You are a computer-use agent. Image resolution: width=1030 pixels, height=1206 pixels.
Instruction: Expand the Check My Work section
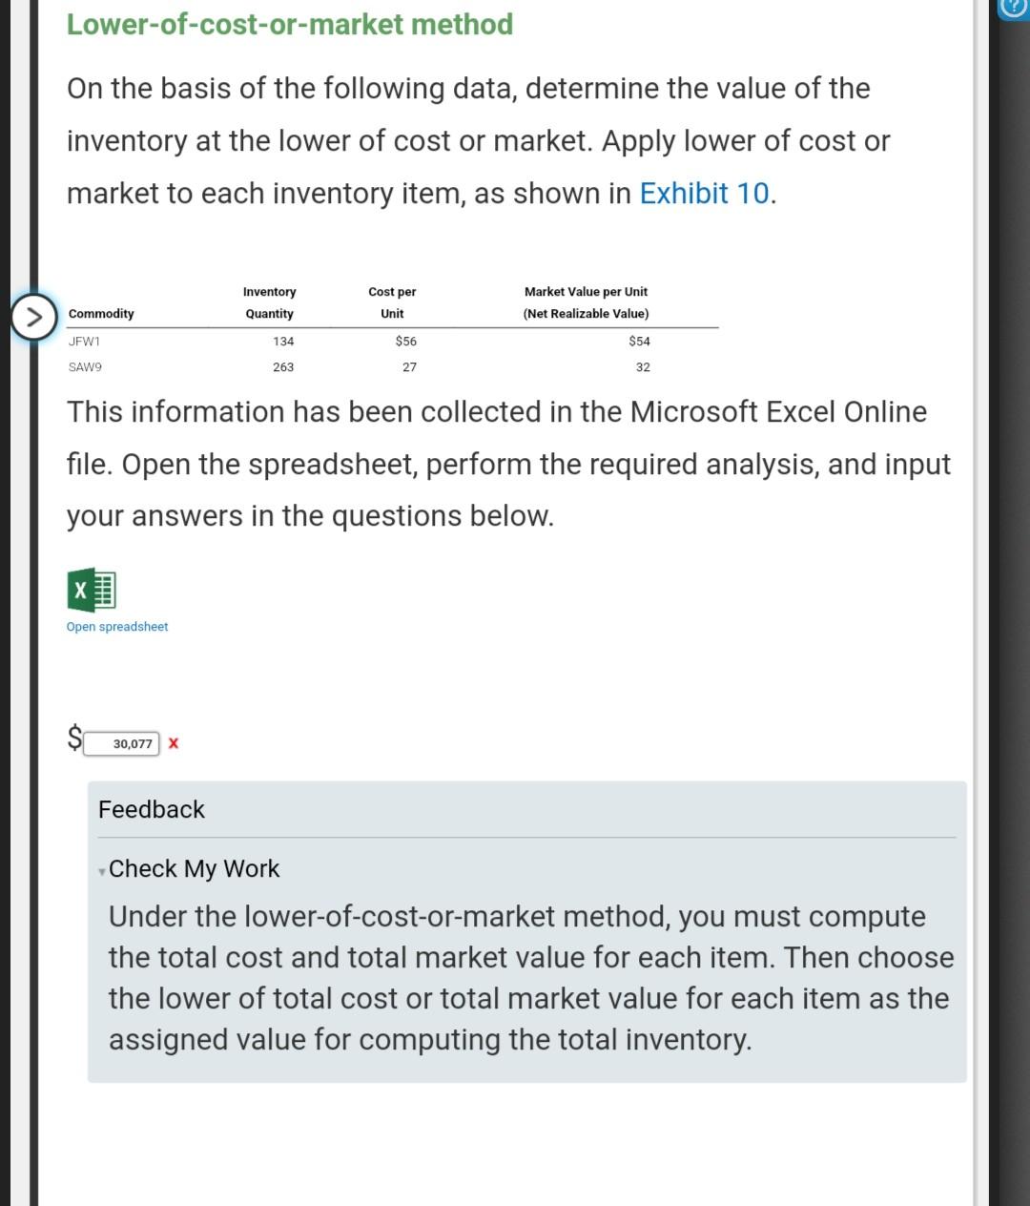tap(194, 868)
